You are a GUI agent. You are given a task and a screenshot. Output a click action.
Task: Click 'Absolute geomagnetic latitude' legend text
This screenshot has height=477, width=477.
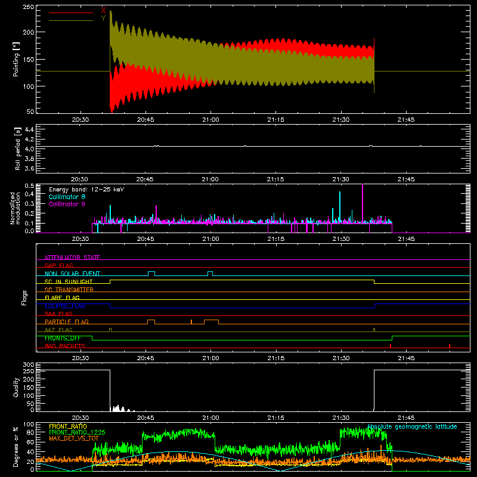412,427
